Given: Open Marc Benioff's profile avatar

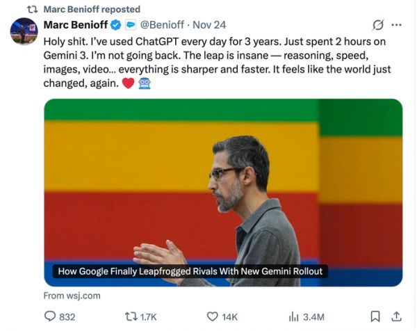Looking at the screenshot, I should pyautogui.click(x=24, y=31).
